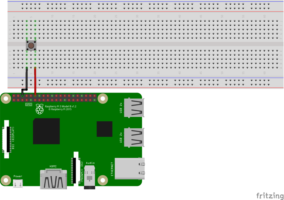The height and width of the screenshot is (200, 284).
Task: Click the upper USB 2x port
Action: tap(135, 108)
